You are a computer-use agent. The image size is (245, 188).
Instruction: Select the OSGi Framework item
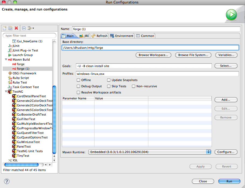point(24,73)
